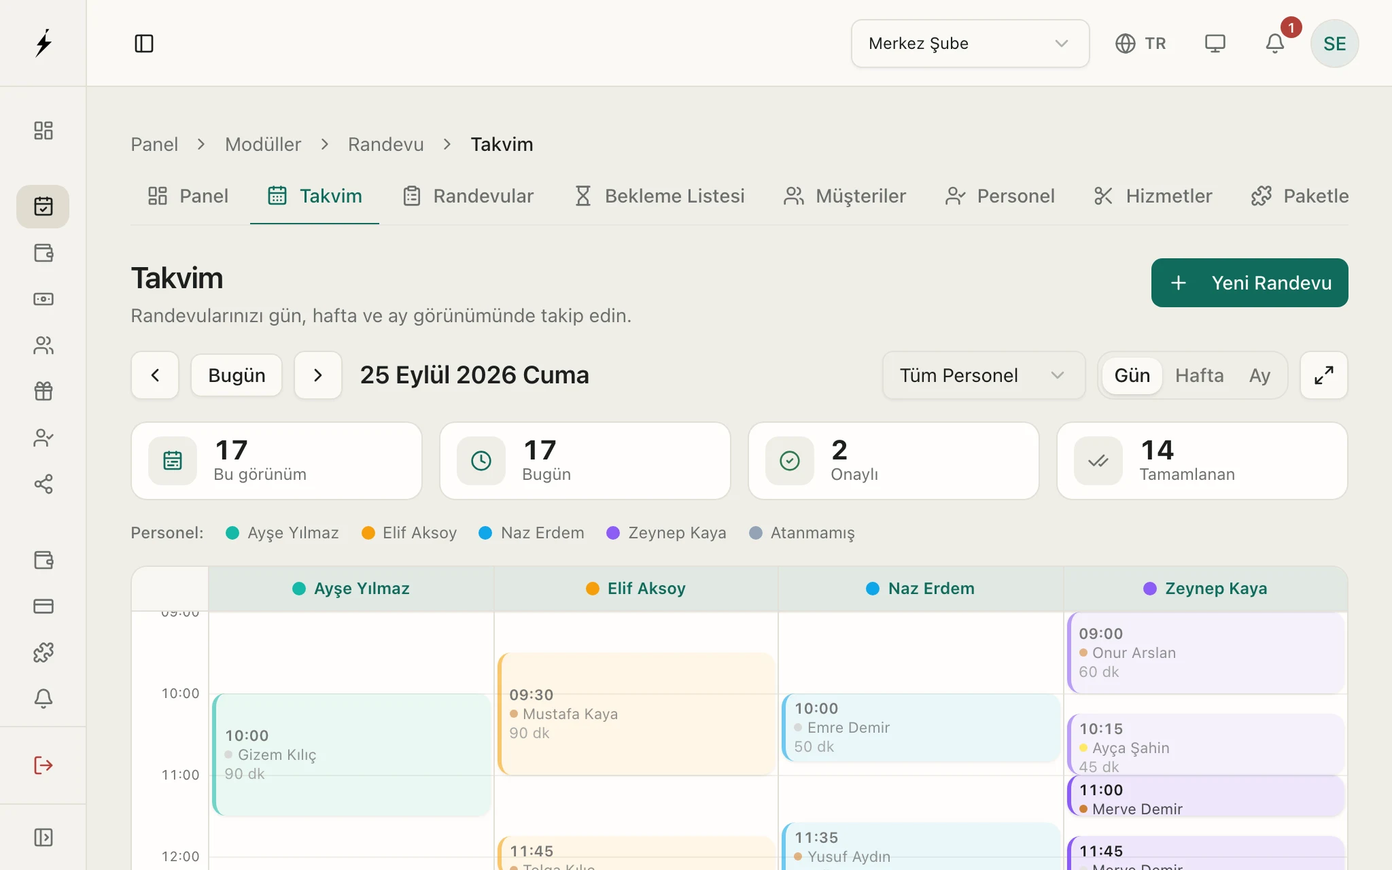The height and width of the screenshot is (870, 1392).
Task: Open the 10:00 Emre Demir appointment
Action: coord(921,727)
